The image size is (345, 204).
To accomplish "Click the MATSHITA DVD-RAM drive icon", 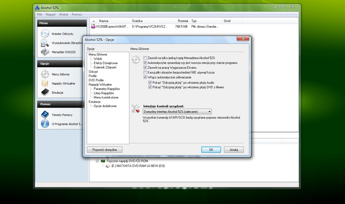I will 108,166.
